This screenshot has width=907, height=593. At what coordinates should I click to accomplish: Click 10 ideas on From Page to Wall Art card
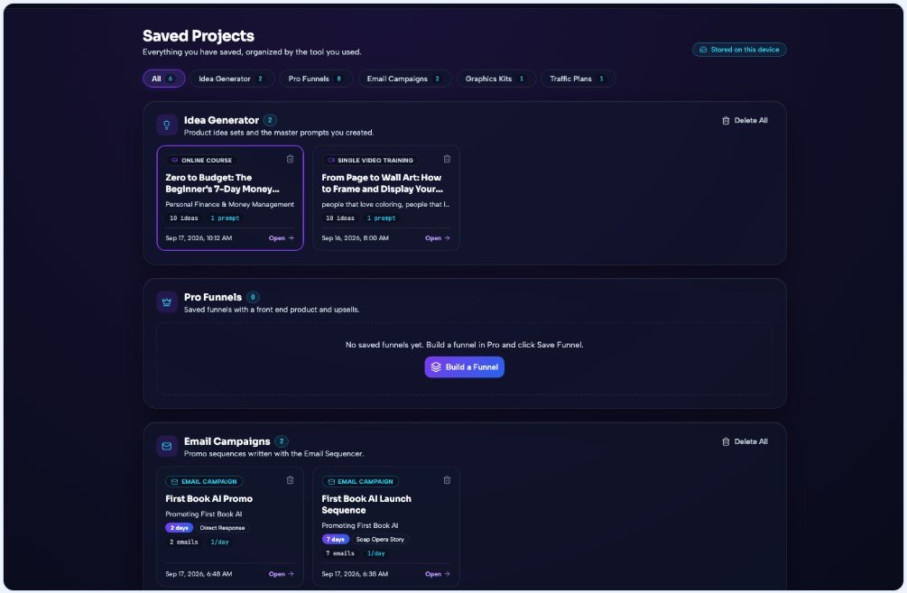(340, 218)
